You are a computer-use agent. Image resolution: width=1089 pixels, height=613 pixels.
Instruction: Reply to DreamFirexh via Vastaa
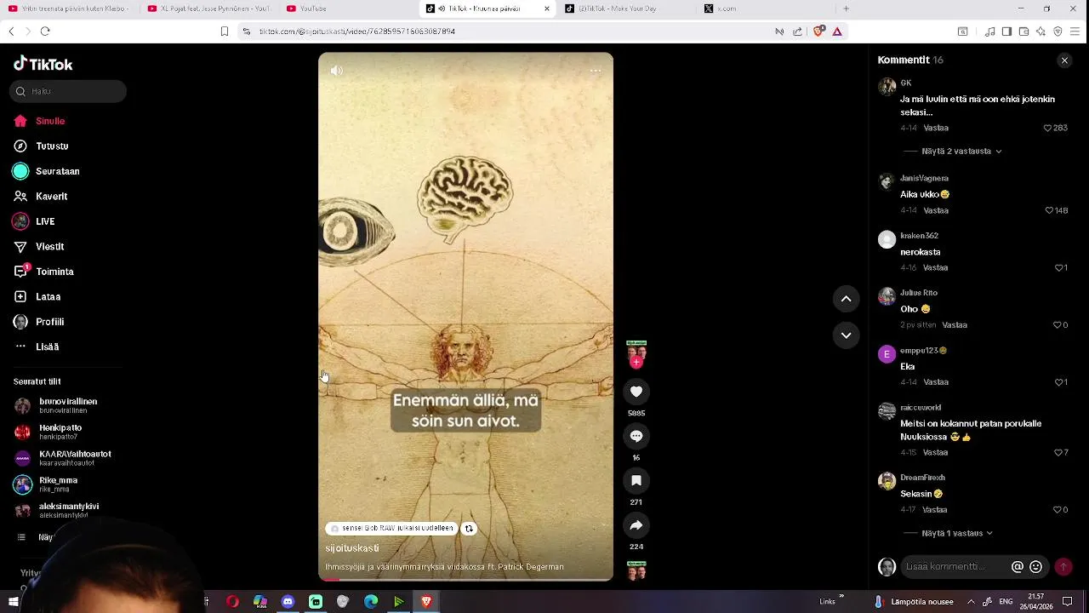[x=936, y=510]
